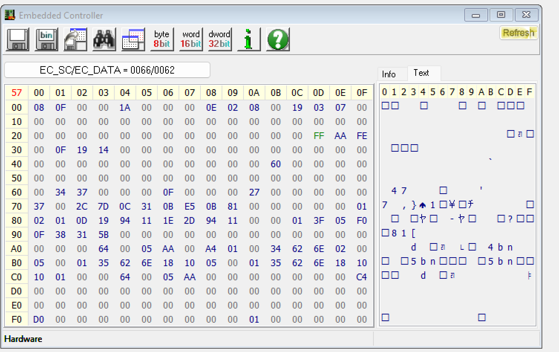
Task: Open the green info icon
Action: (249, 39)
